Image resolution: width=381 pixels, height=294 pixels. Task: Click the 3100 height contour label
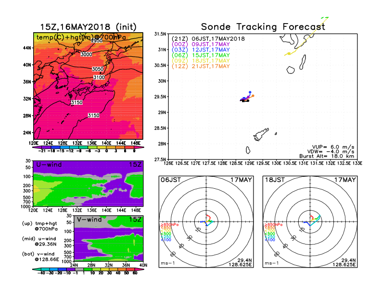click(99, 77)
